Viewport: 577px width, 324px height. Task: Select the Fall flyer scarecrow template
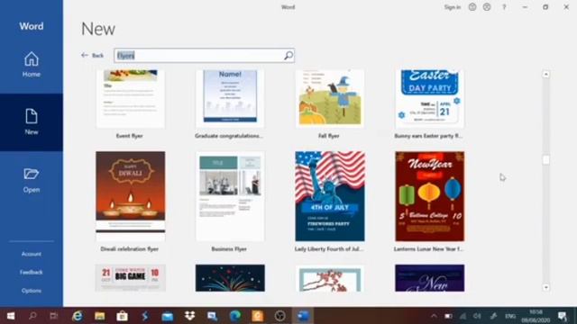coord(330,99)
